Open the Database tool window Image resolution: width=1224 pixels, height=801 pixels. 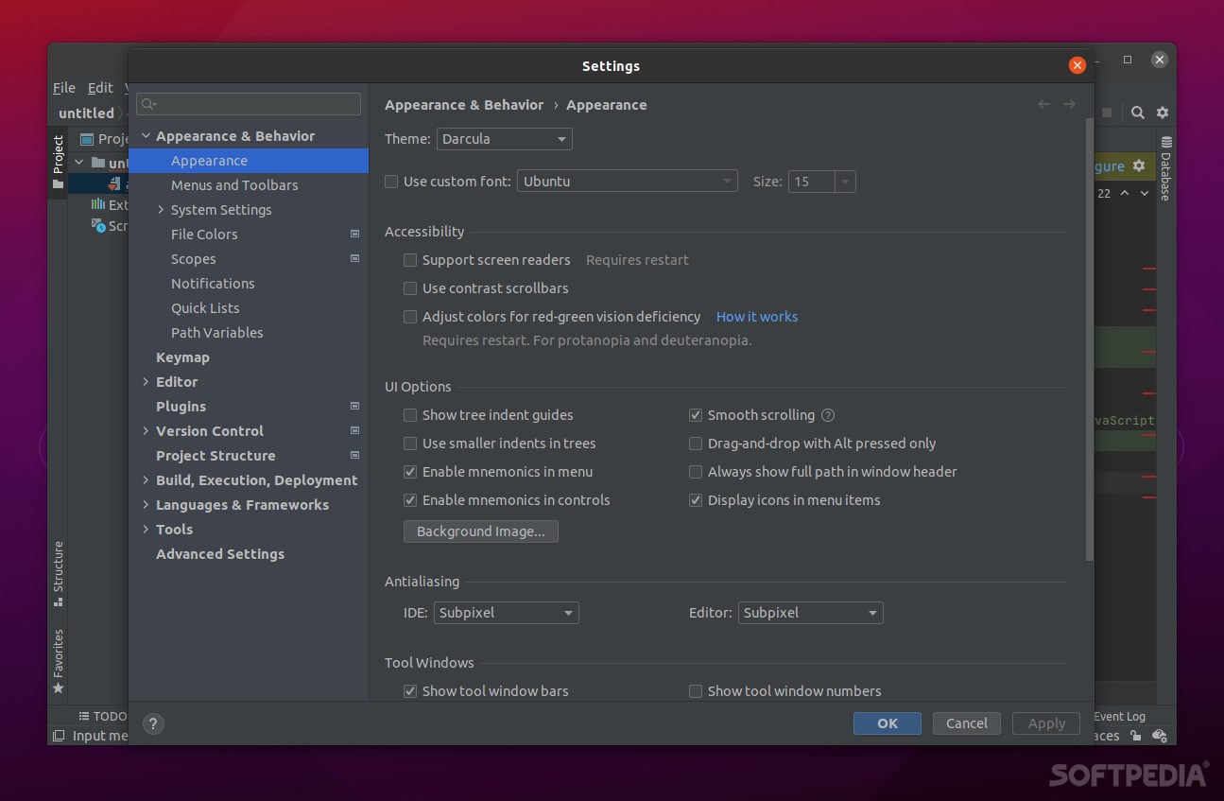[1166, 168]
